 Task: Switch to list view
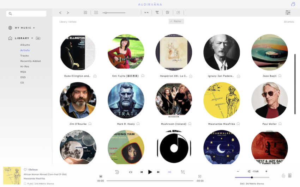click(x=96, y=12)
